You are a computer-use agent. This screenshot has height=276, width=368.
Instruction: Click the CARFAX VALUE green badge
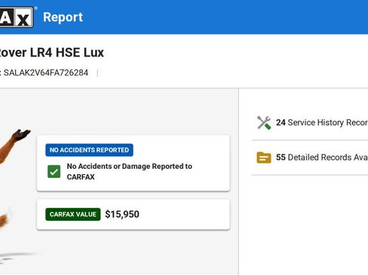[x=73, y=214]
